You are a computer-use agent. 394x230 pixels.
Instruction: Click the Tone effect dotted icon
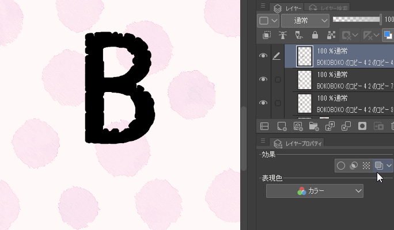point(366,166)
